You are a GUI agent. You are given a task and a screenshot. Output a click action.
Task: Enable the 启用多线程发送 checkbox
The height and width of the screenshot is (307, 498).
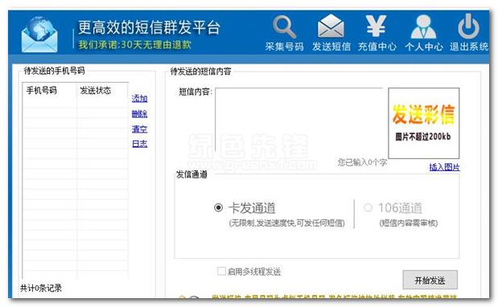[221, 271]
